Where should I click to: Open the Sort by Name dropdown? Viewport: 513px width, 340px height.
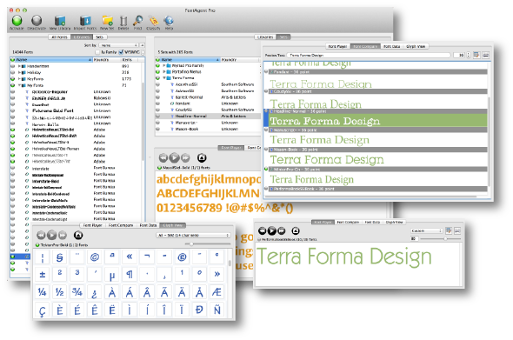[x=118, y=45]
